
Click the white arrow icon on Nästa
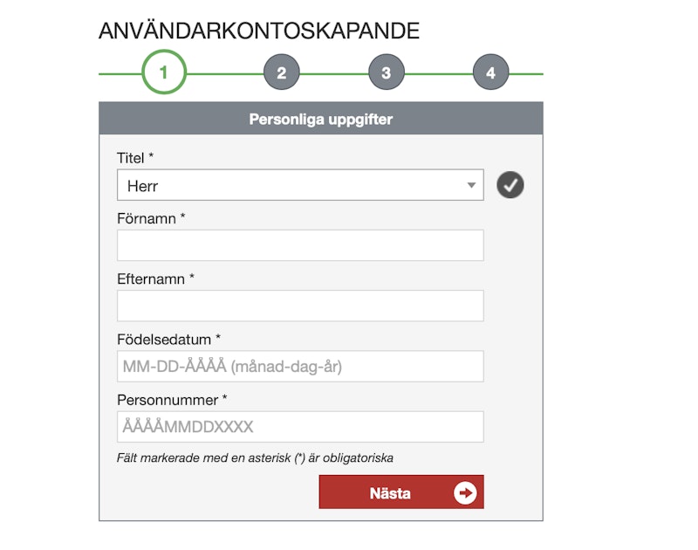(x=465, y=492)
